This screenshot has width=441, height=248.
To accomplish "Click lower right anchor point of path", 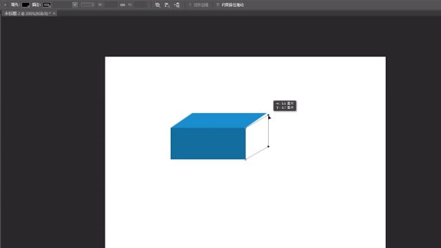I will 268,147.
